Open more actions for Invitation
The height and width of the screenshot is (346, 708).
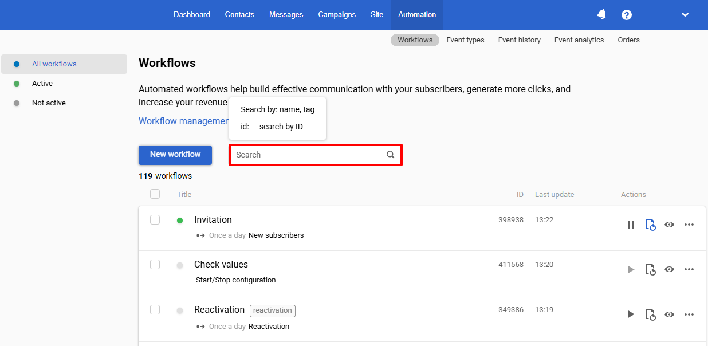pos(689,225)
